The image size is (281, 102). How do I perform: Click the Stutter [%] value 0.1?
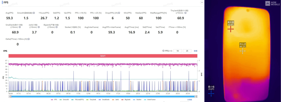click(x=73, y=33)
